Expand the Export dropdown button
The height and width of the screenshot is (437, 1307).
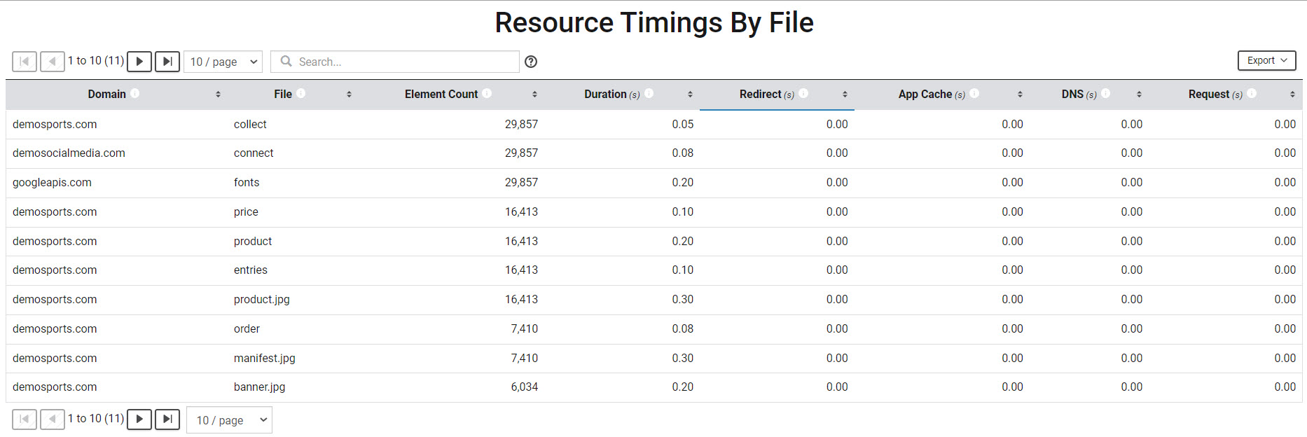tap(1266, 61)
